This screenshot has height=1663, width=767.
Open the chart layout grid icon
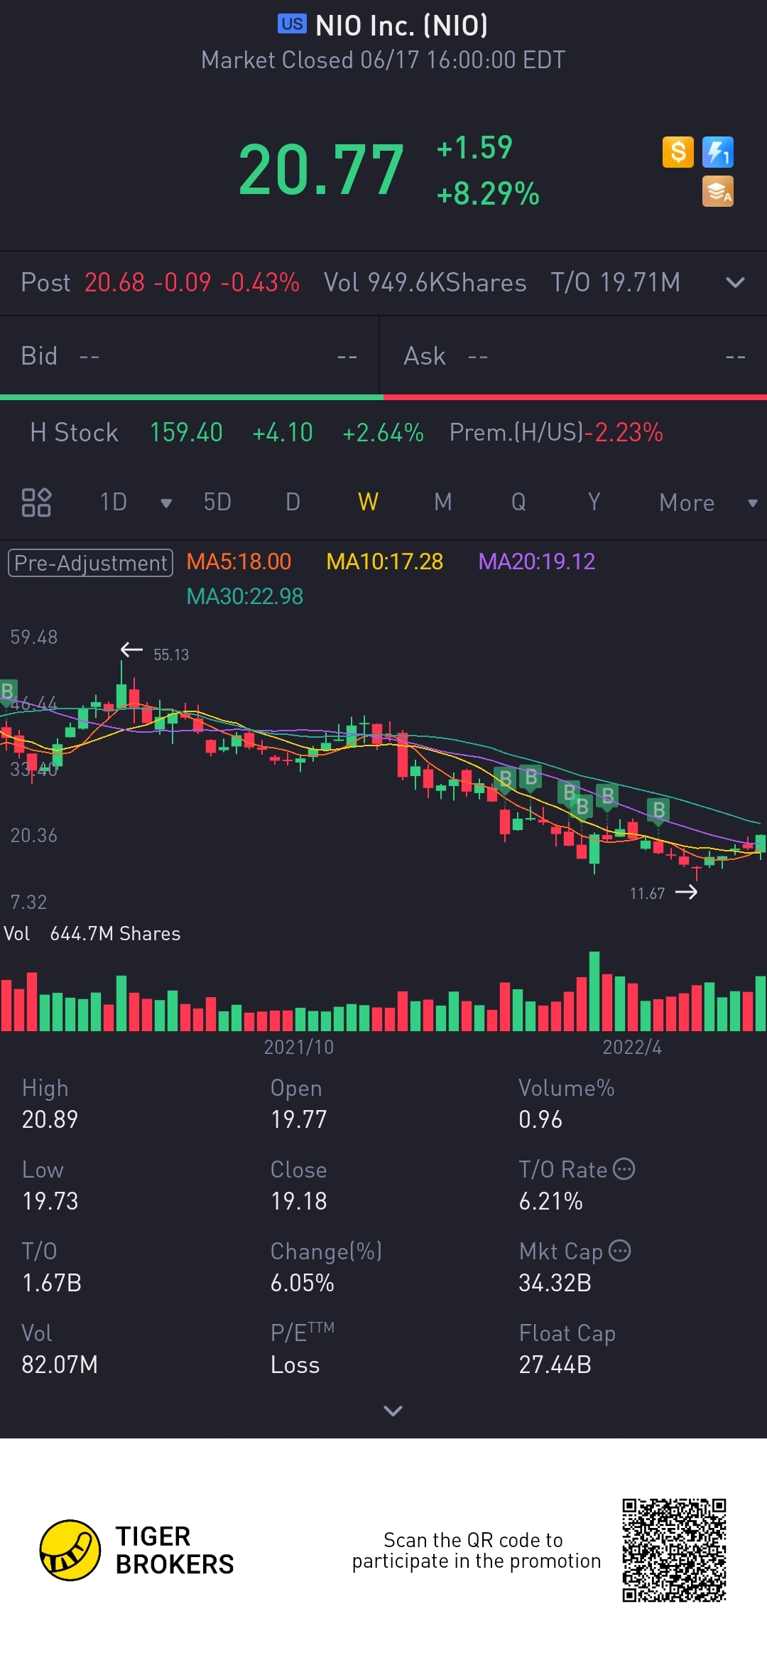36,502
